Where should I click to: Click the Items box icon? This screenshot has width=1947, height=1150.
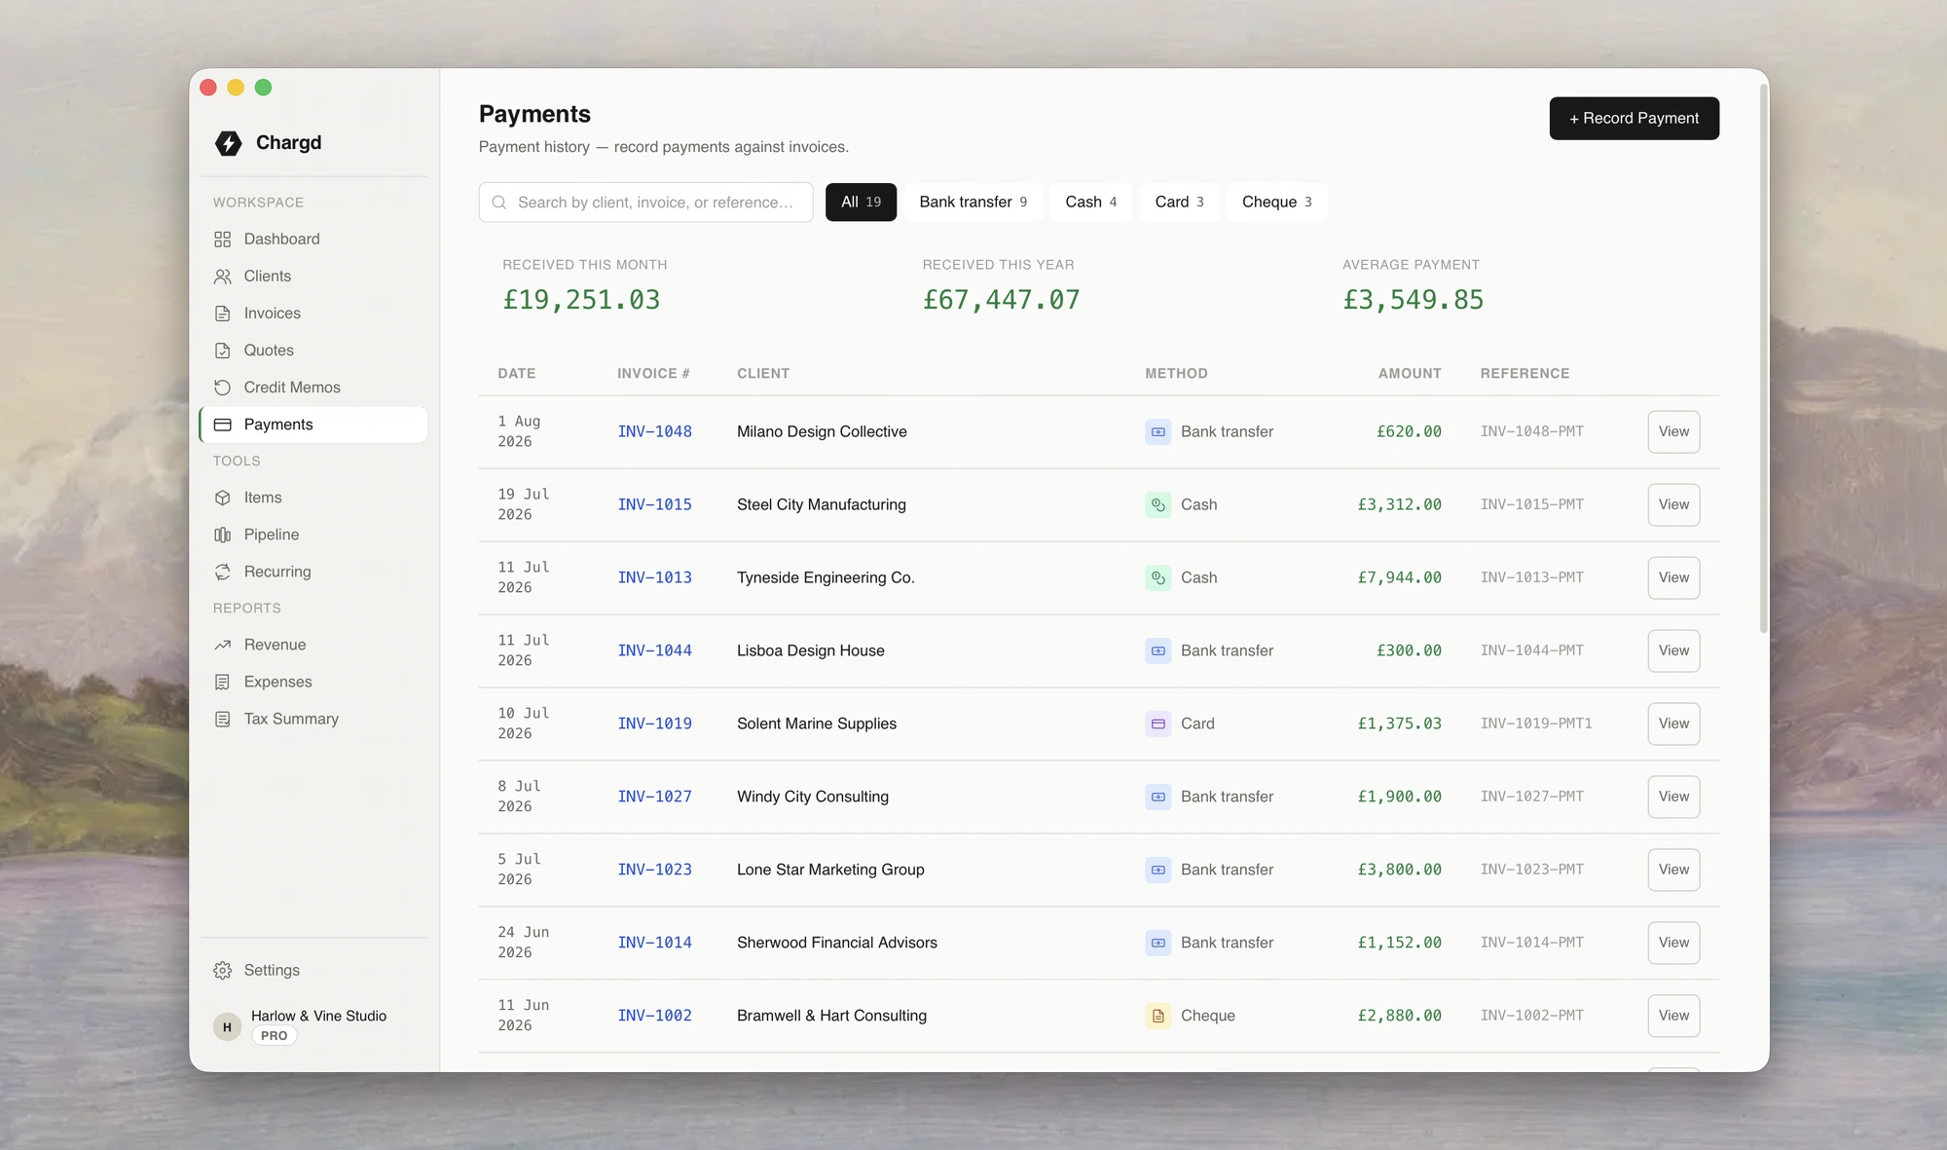(x=223, y=498)
